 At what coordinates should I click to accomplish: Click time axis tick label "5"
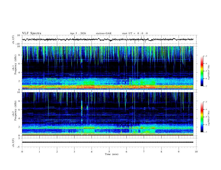[x=109, y=152]
